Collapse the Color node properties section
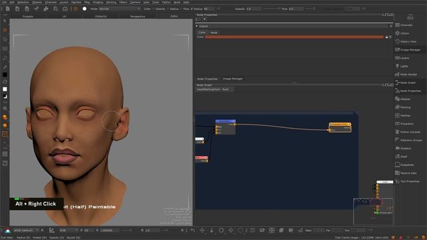This screenshot has width=427, height=240. point(197,26)
